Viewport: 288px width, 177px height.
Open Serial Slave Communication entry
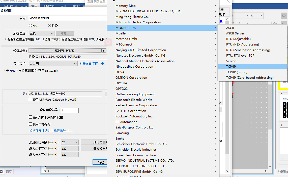click(x=163, y=155)
